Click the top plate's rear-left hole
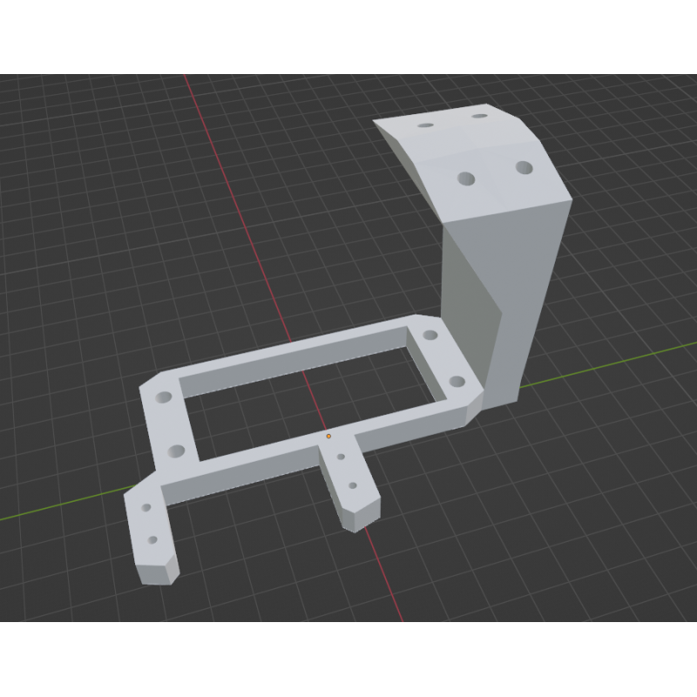This screenshot has height=697, width=697. tap(425, 125)
